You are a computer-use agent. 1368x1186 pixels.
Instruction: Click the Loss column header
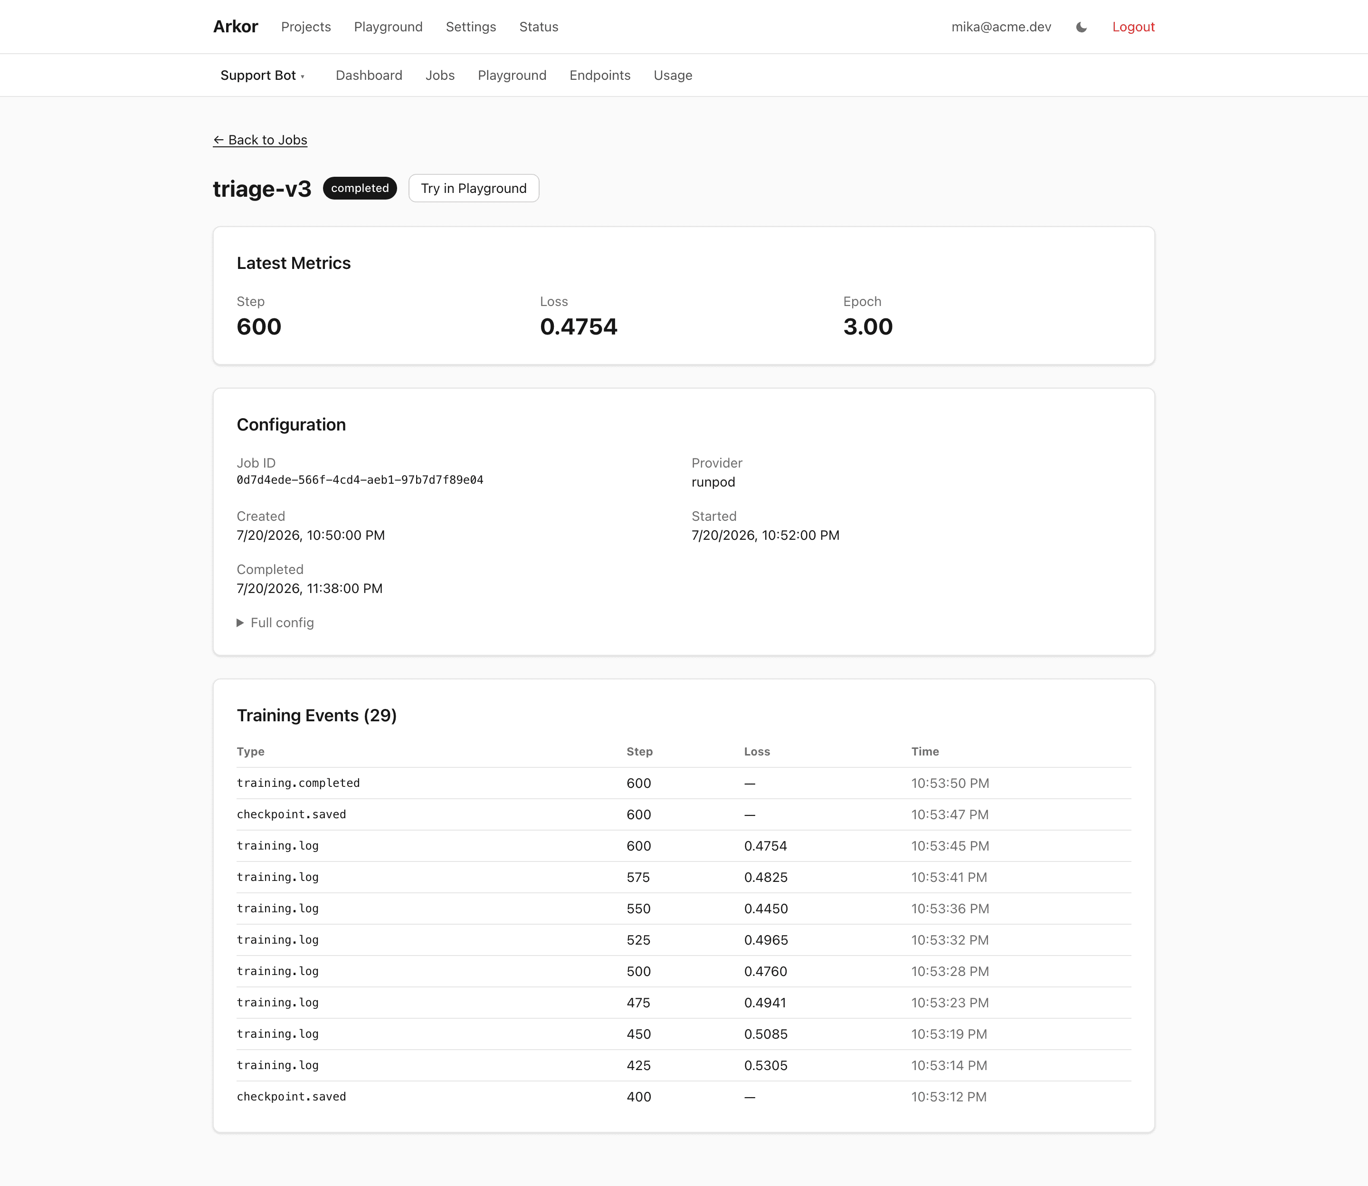[x=757, y=752]
